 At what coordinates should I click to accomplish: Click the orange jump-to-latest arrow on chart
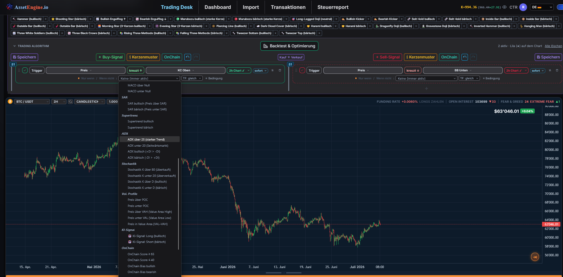point(535,257)
